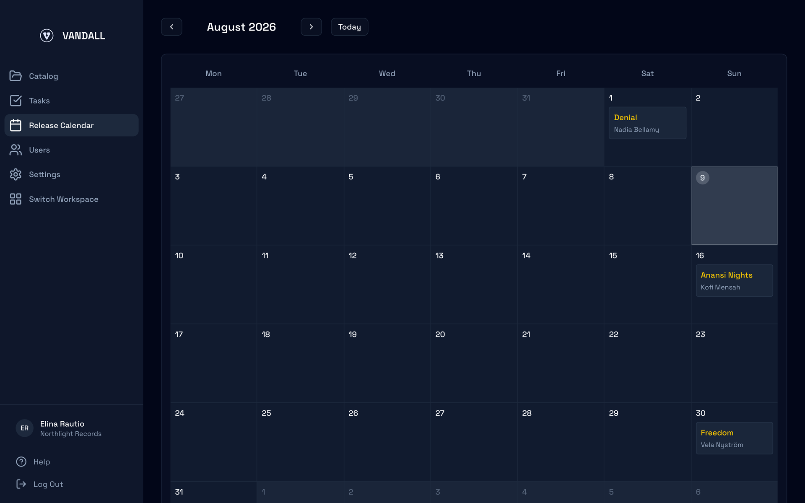Click the Tasks checkmark icon
Viewport: 805px width, 503px height.
tap(16, 101)
